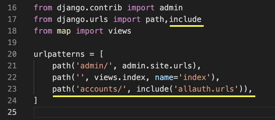Click line number 16 in the gutter

tap(12, 8)
